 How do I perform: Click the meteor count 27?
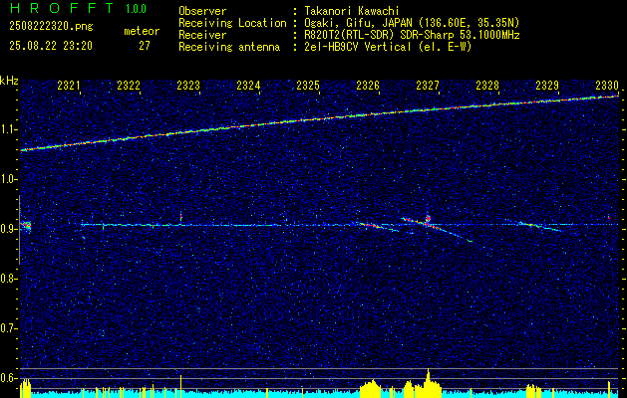click(x=144, y=46)
